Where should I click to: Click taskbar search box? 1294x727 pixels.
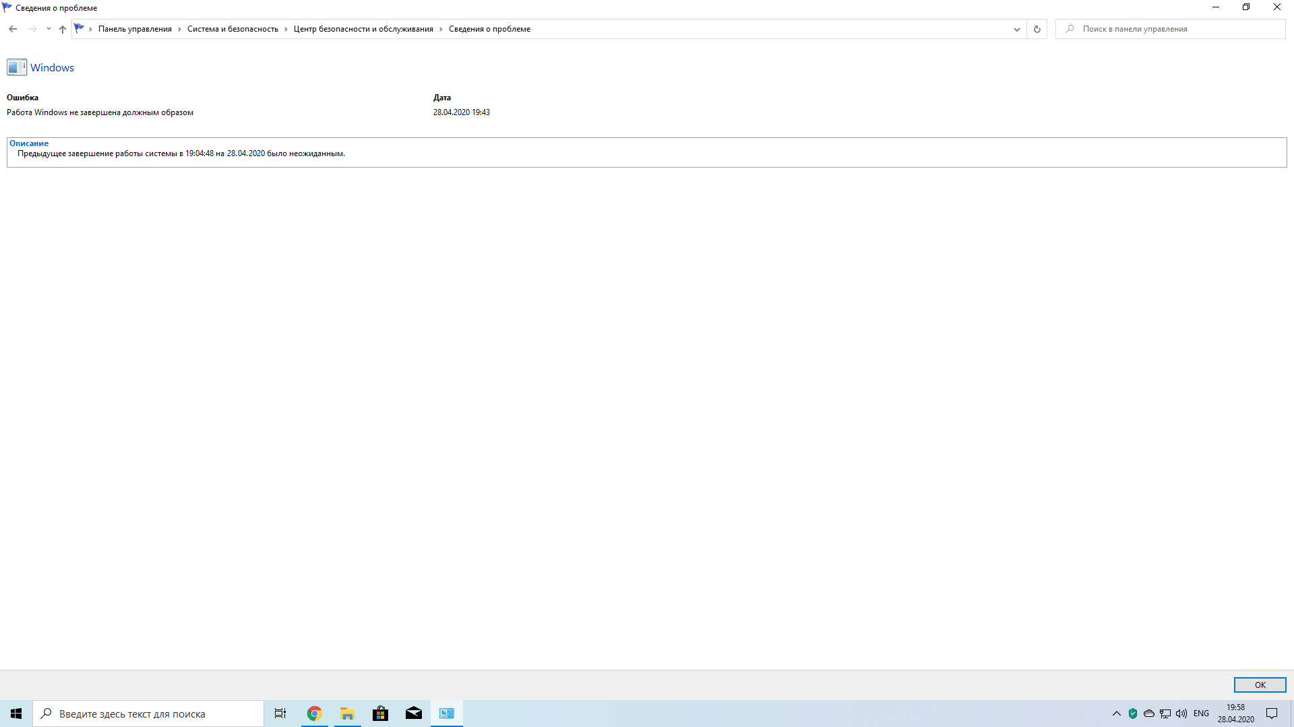(148, 714)
